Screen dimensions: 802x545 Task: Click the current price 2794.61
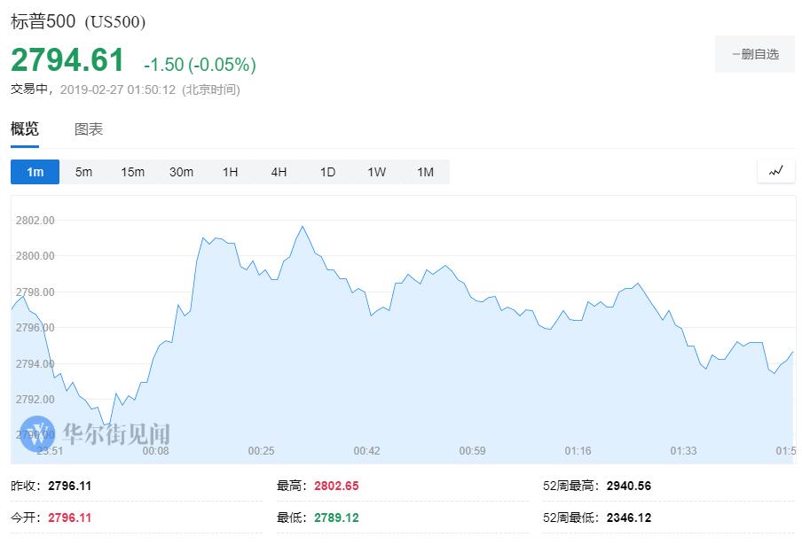coord(68,60)
